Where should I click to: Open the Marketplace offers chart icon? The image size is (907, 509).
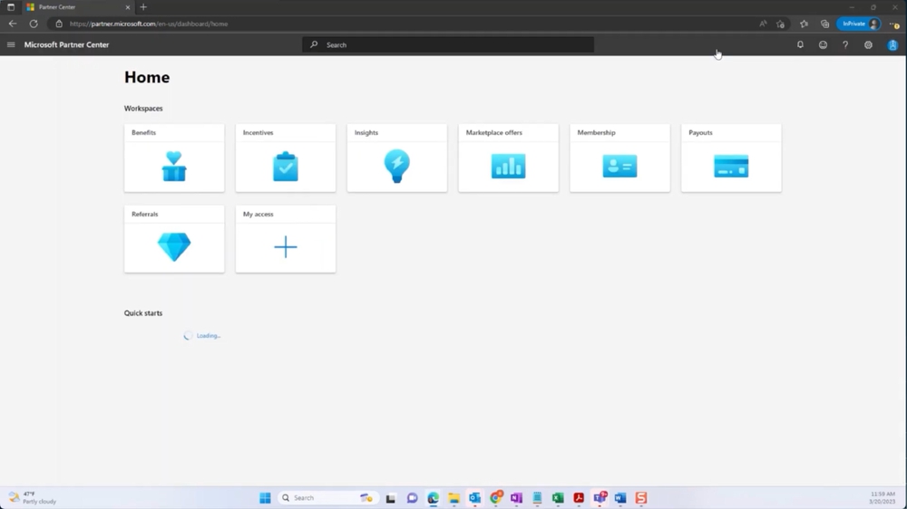[509, 167]
